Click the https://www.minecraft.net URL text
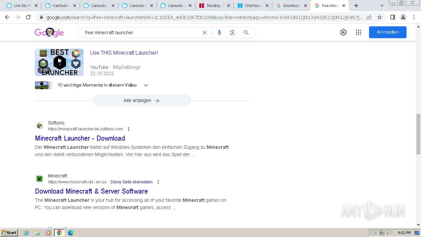The height and width of the screenshot is (237, 421). 71,182
